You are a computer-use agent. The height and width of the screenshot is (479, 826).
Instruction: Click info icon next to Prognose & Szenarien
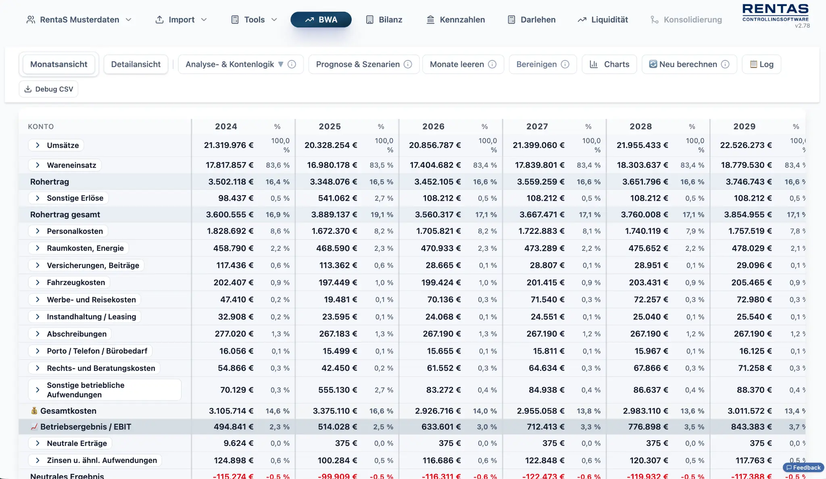(x=408, y=65)
